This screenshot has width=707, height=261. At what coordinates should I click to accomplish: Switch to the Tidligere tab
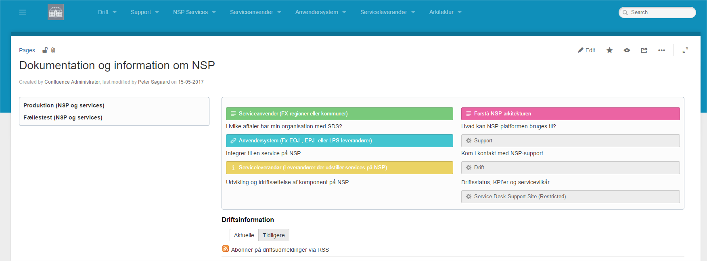[x=274, y=235]
